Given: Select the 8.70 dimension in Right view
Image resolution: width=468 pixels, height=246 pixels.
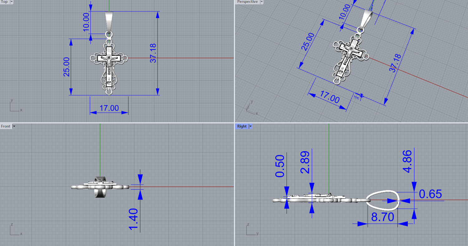Looking at the screenshot, I should (x=383, y=217).
